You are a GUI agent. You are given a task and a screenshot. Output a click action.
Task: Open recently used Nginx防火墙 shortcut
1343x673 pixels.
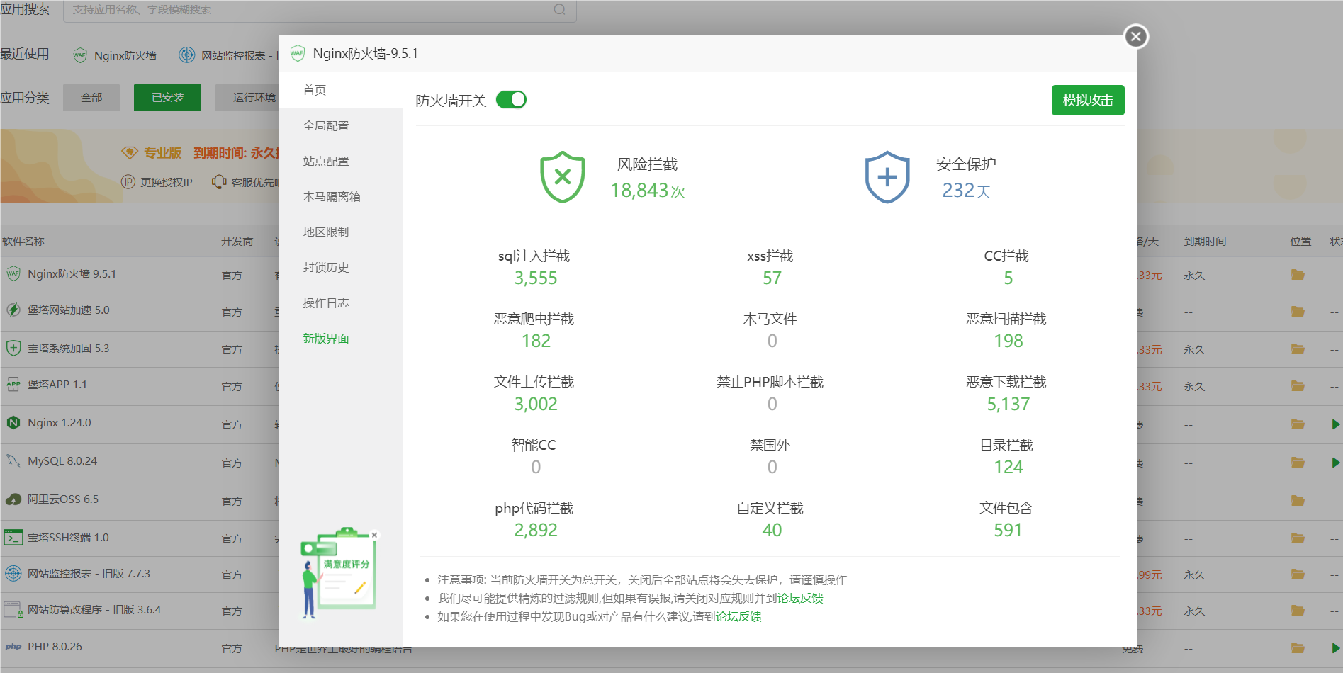pos(114,55)
